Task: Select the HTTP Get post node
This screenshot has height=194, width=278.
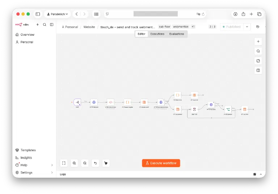Action: [x=94, y=102]
